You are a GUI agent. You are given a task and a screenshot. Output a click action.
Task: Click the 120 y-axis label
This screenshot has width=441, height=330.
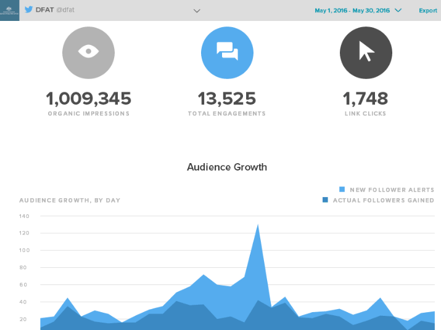coord(24,233)
